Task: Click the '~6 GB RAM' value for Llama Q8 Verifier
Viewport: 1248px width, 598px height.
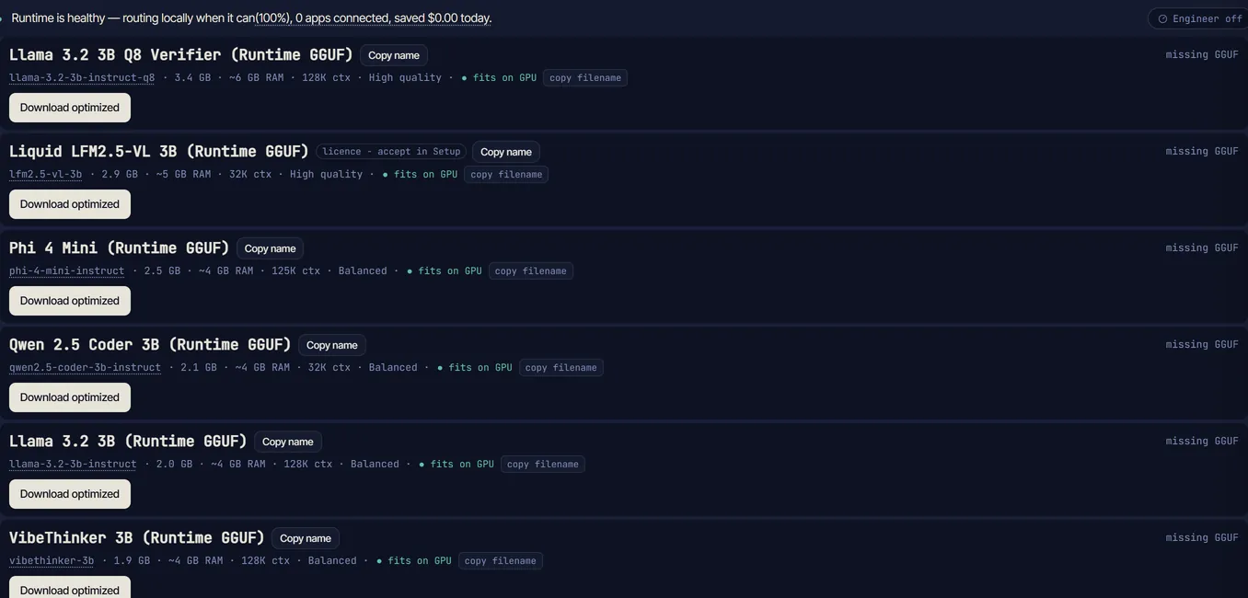Action: pyautogui.click(x=256, y=78)
